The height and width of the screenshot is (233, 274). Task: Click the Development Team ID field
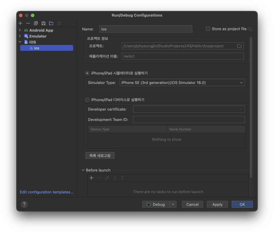[x=189, y=119]
